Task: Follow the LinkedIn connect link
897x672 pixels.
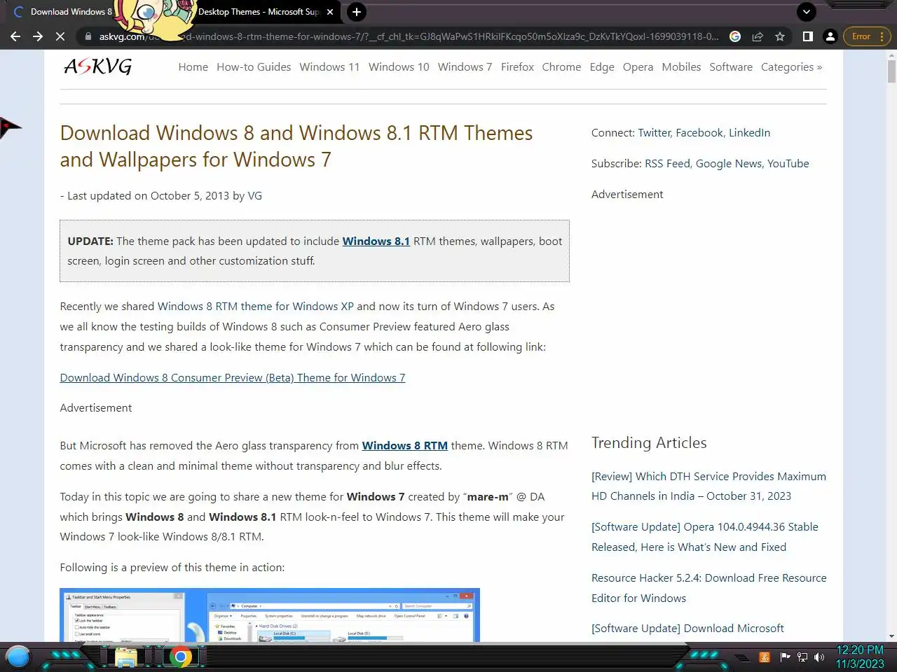Action: pos(749,133)
